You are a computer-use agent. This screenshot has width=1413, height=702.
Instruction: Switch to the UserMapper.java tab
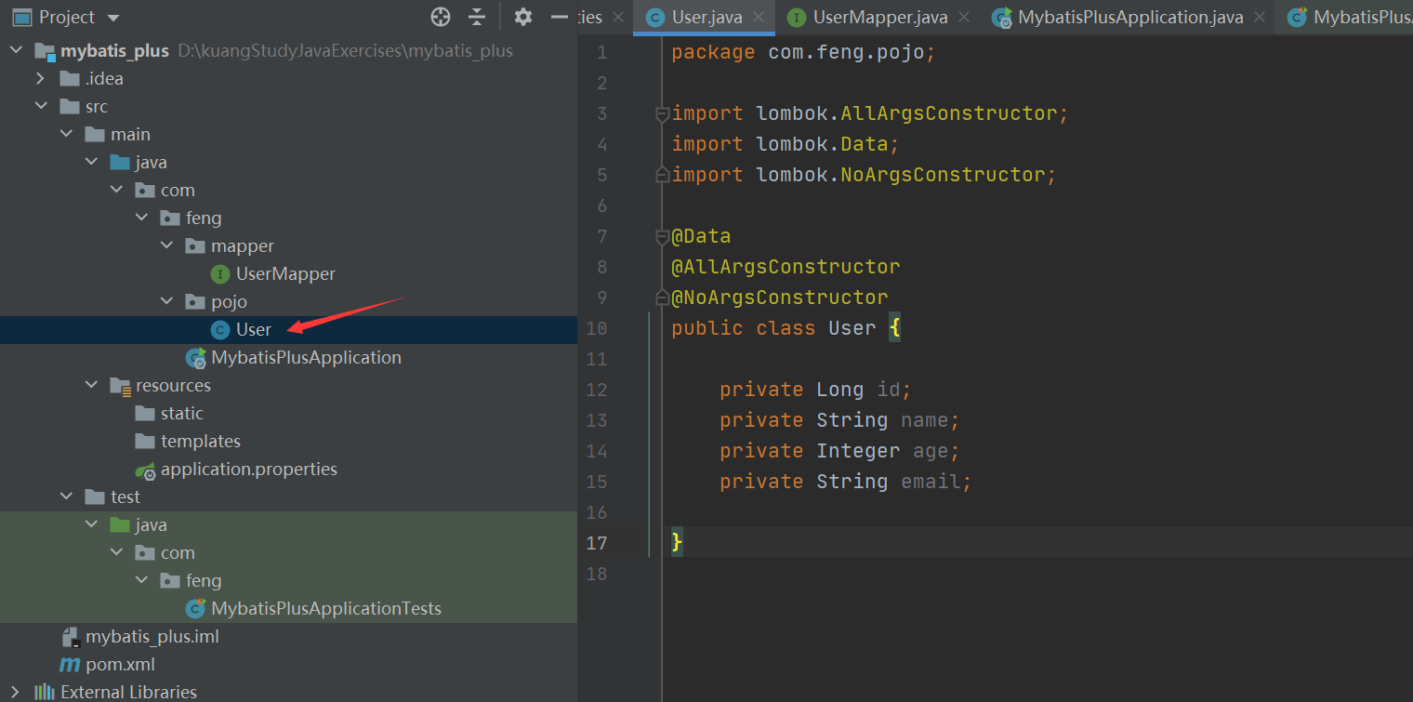[880, 17]
